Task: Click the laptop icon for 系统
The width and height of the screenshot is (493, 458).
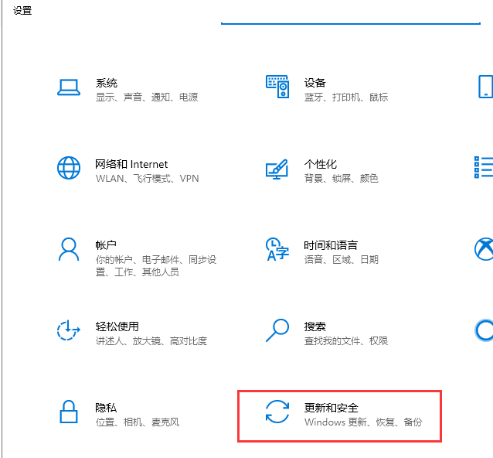Action: [x=69, y=87]
